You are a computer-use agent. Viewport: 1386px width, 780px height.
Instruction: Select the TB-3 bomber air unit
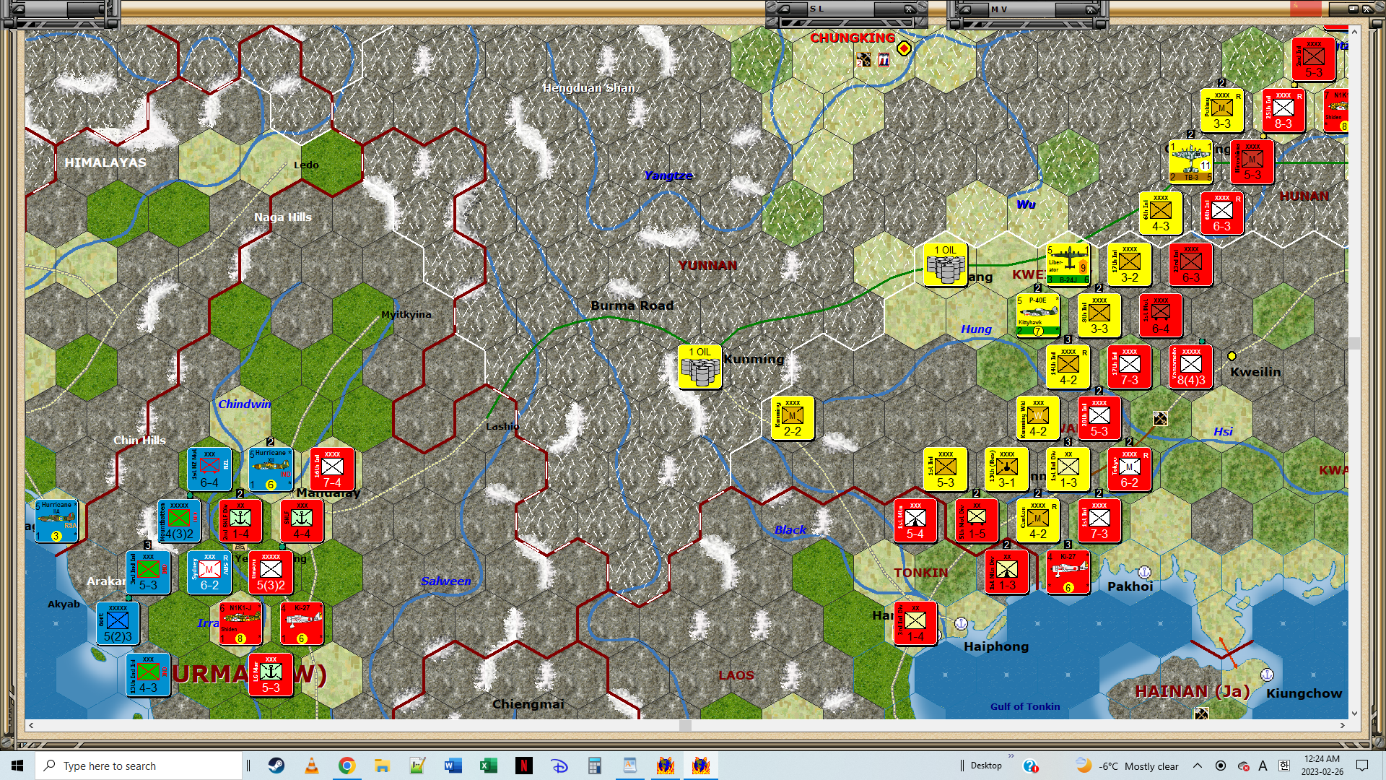[1190, 162]
